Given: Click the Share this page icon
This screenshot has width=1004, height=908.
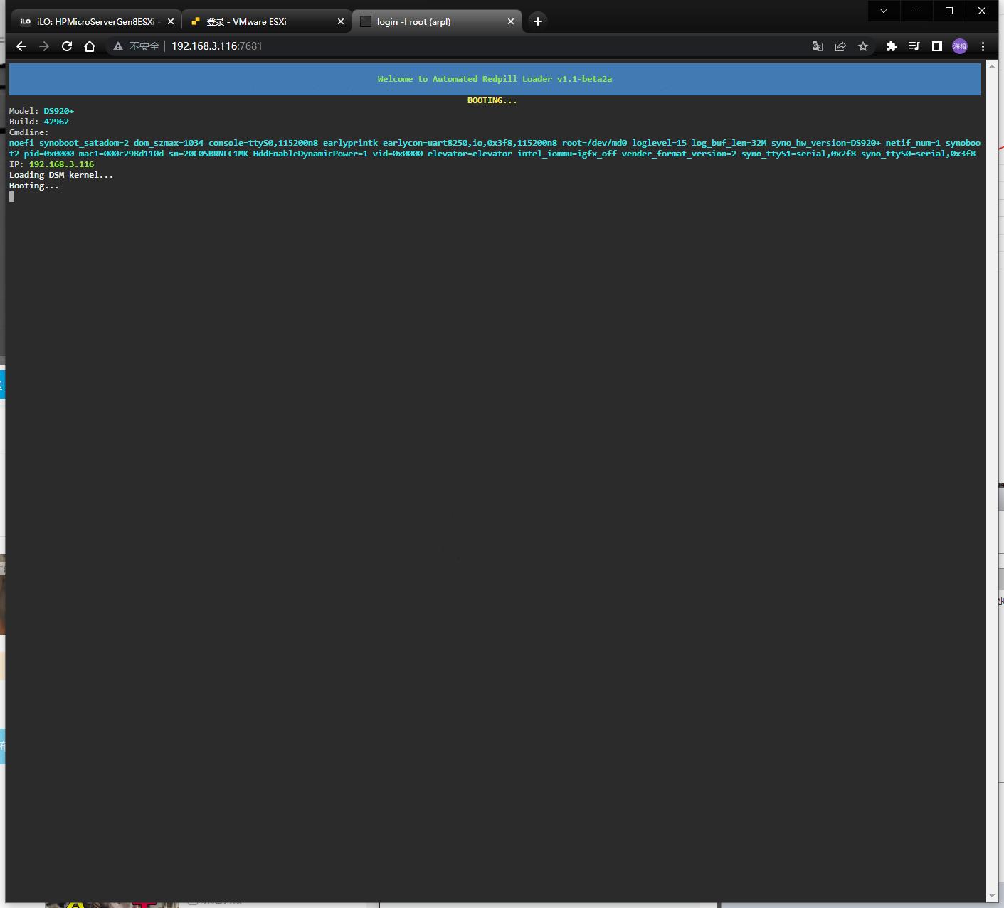Looking at the screenshot, I should point(840,46).
